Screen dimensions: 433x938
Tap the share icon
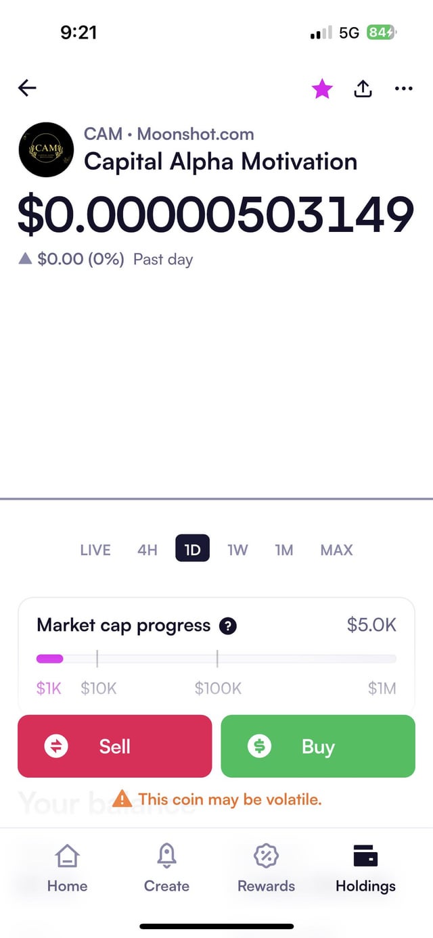[x=363, y=89]
